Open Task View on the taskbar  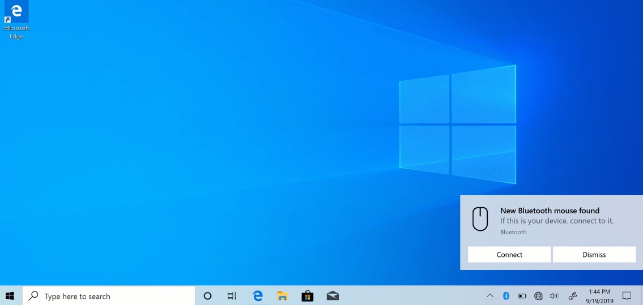pos(232,295)
